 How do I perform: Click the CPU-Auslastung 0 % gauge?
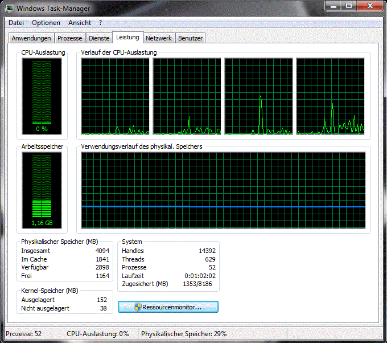pyautogui.click(x=42, y=96)
